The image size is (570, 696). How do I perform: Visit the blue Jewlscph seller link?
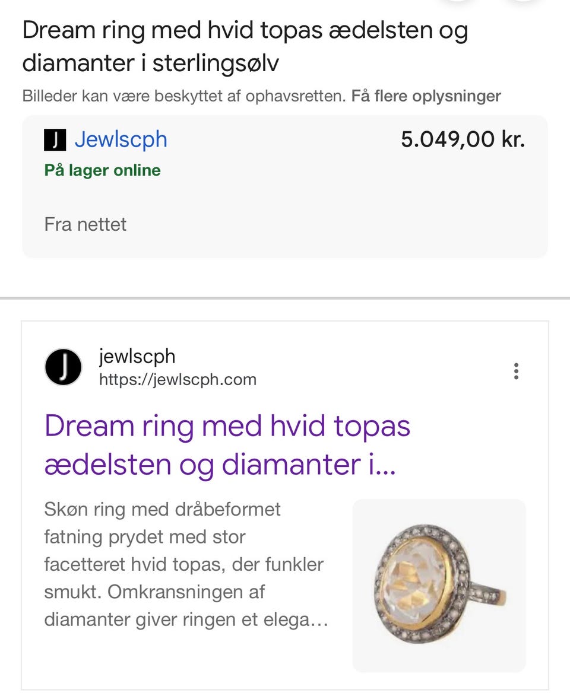tap(121, 140)
